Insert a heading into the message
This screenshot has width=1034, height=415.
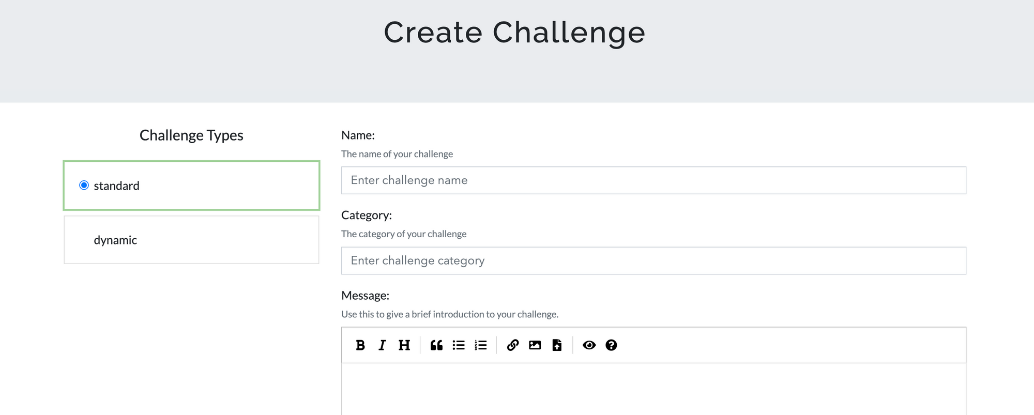404,345
